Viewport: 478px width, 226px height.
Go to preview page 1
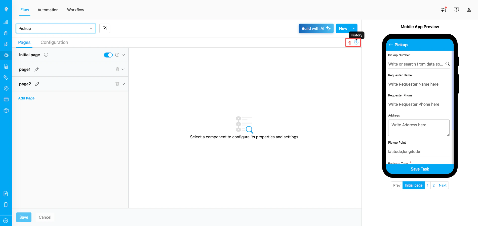pos(427,185)
